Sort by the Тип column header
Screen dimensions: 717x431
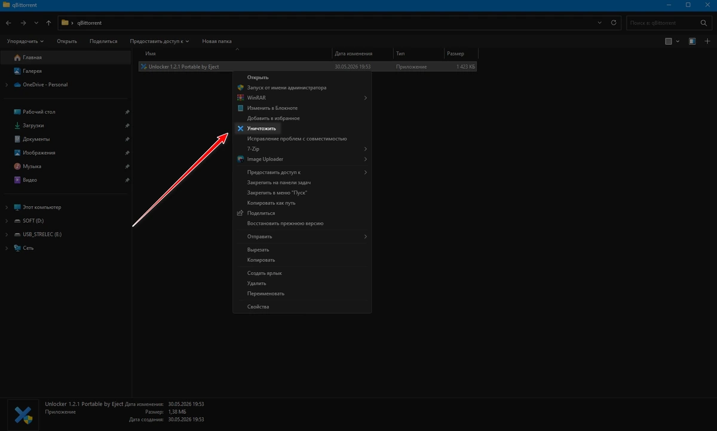418,54
